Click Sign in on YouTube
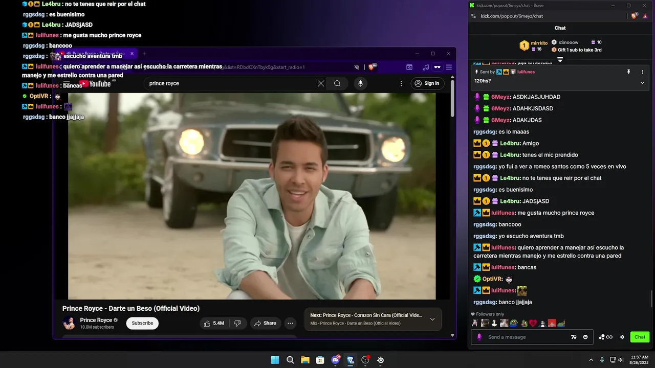This screenshot has height=368, width=655. (427, 83)
